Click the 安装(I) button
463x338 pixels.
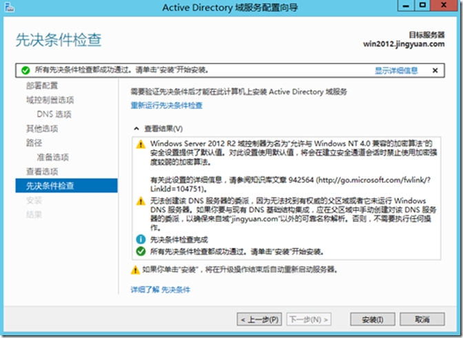pyautogui.click(x=373, y=319)
